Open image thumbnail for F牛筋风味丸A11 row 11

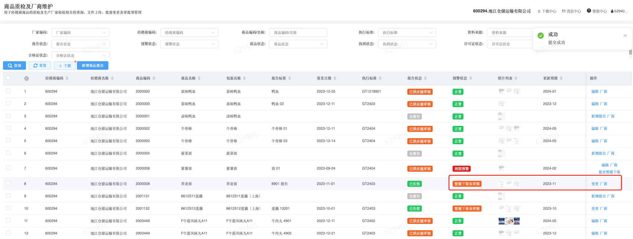[509, 221]
